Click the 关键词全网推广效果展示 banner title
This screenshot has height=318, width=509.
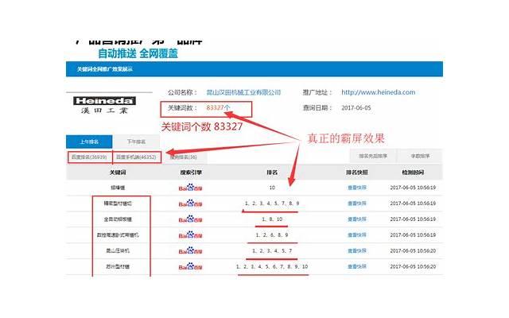104,69
